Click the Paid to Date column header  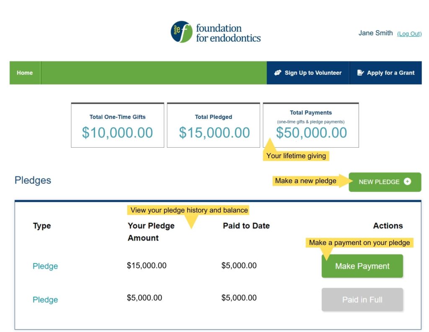pyautogui.click(x=246, y=226)
